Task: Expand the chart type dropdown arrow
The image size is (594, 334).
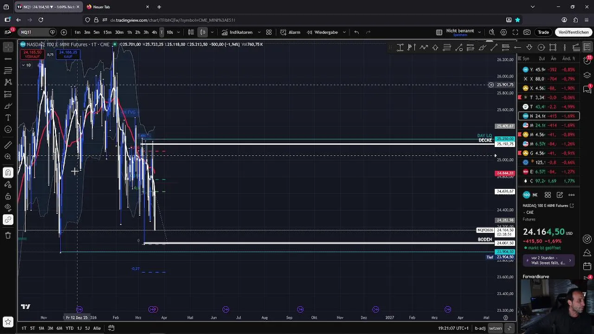Action: tap(212, 32)
